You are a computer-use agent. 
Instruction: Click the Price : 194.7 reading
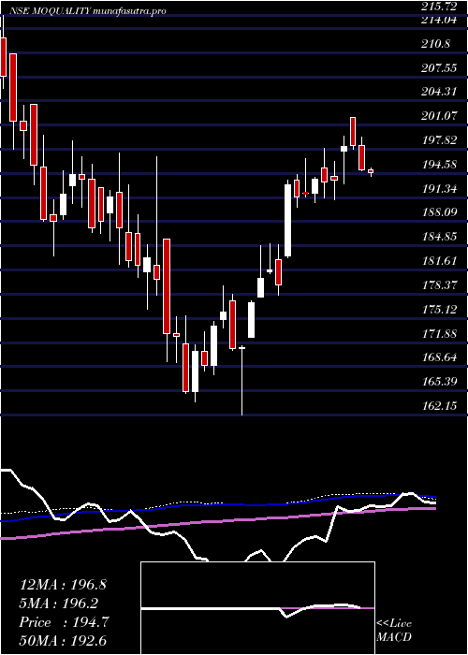pos(64,622)
